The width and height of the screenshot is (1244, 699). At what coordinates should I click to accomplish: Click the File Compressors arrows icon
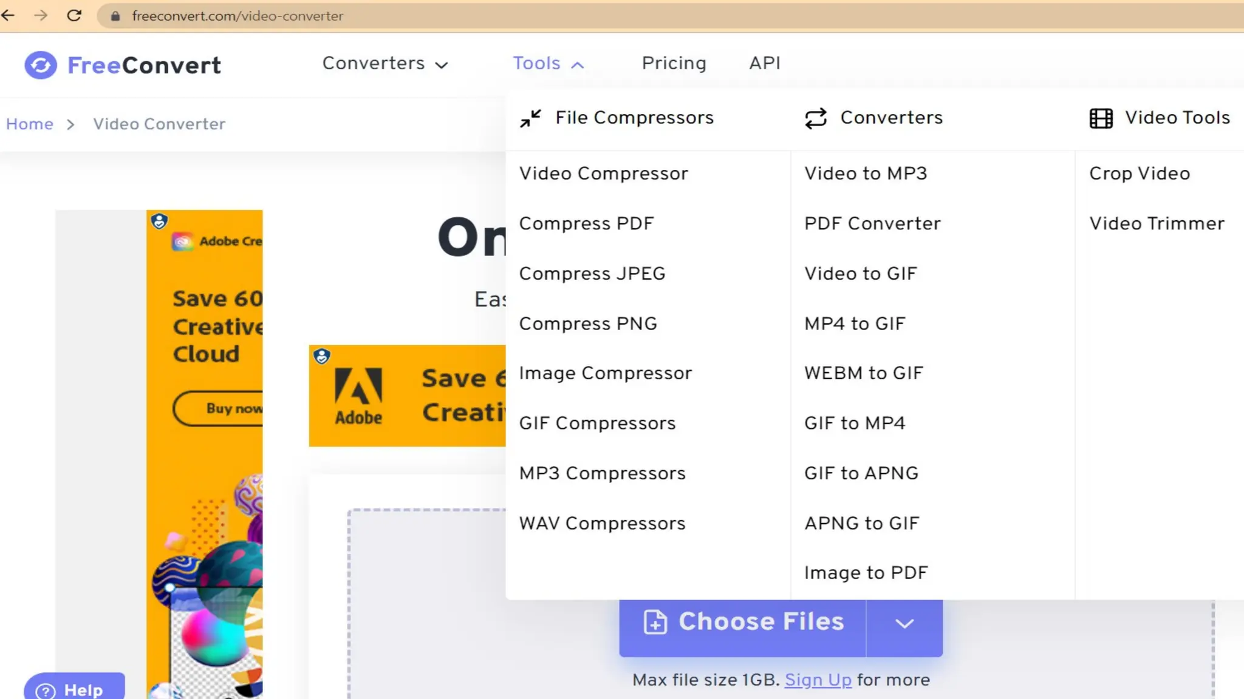[x=530, y=118]
